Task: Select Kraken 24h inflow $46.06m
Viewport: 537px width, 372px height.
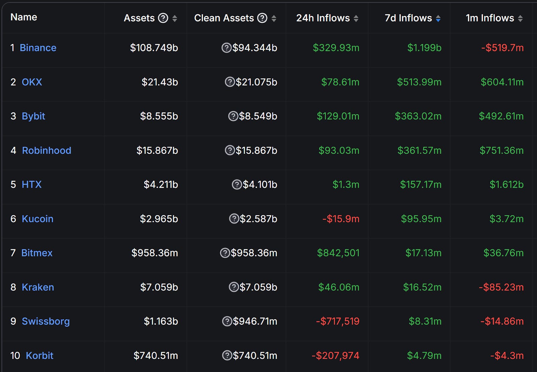Action: tap(339, 287)
